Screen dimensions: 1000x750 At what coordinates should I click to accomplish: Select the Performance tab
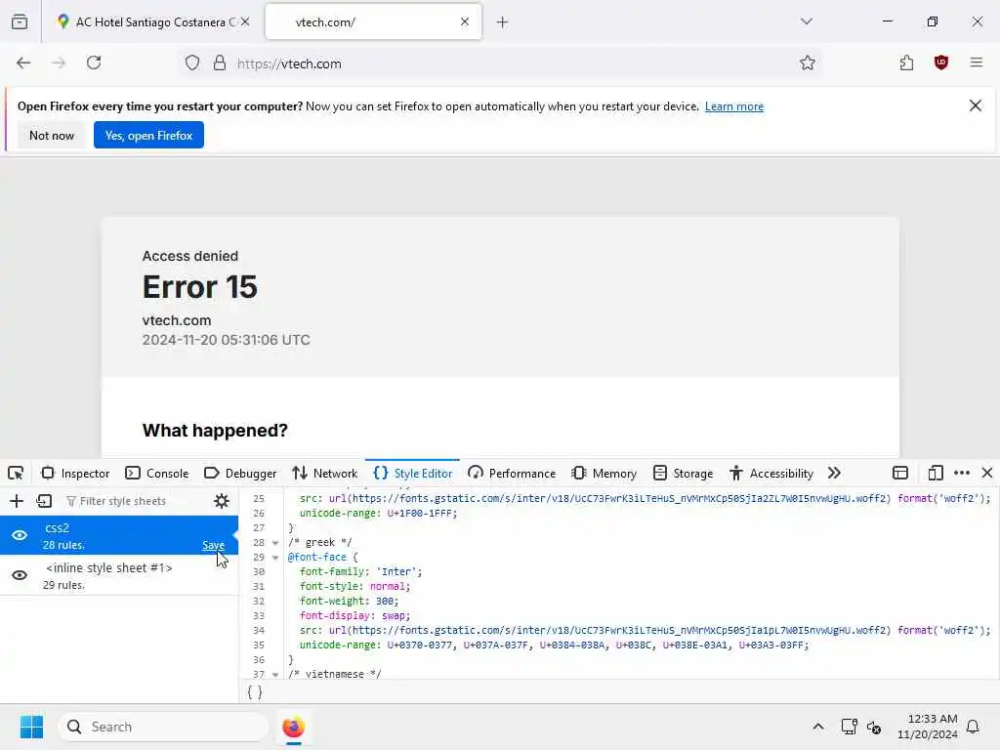512,474
